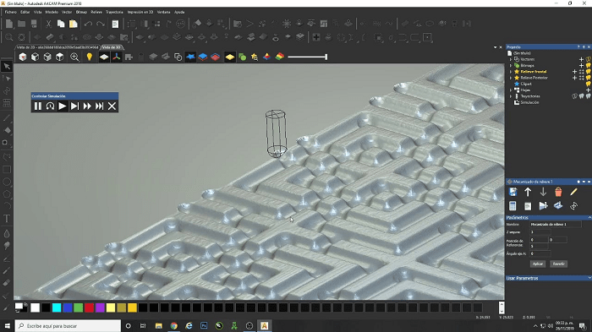Toggle visibility bulb for Clipart row
The width and height of the screenshot is (592, 332).
click(589, 84)
